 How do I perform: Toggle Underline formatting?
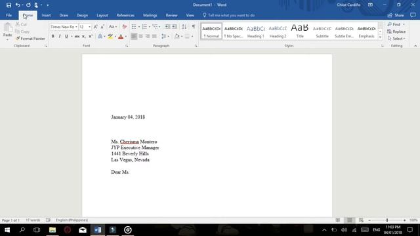click(x=66, y=37)
